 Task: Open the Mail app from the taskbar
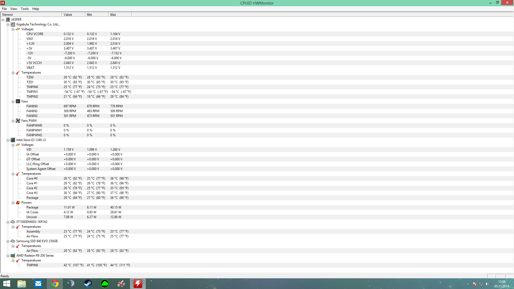(x=38, y=284)
